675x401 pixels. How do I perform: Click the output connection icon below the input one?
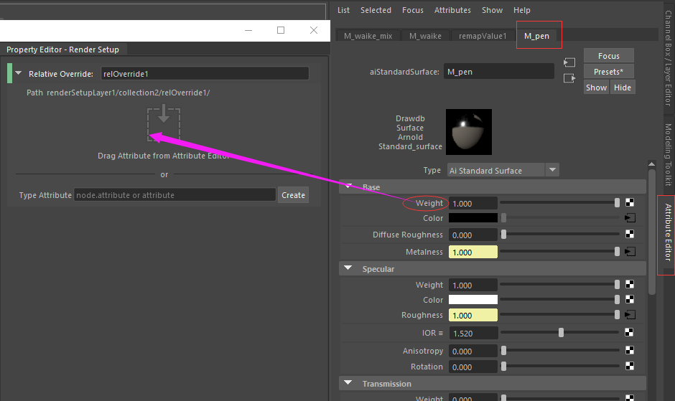[x=569, y=78]
